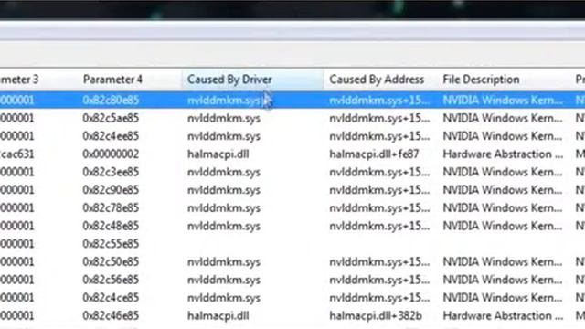Select the Parameter 4 value 0x00000002
The height and width of the screenshot is (329, 585).
[111, 154]
